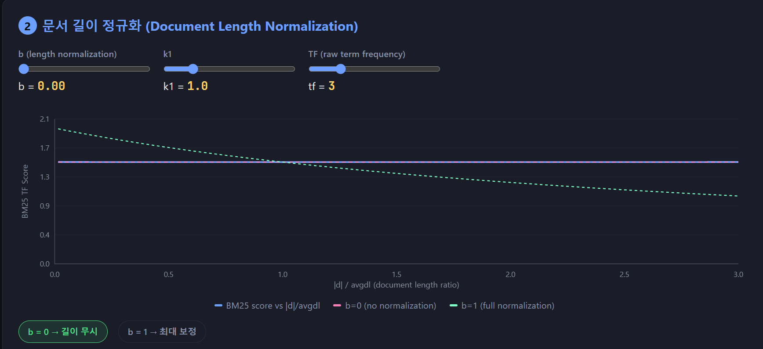Click the k1 slider handle
The height and width of the screenshot is (349, 763).
(193, 69)
